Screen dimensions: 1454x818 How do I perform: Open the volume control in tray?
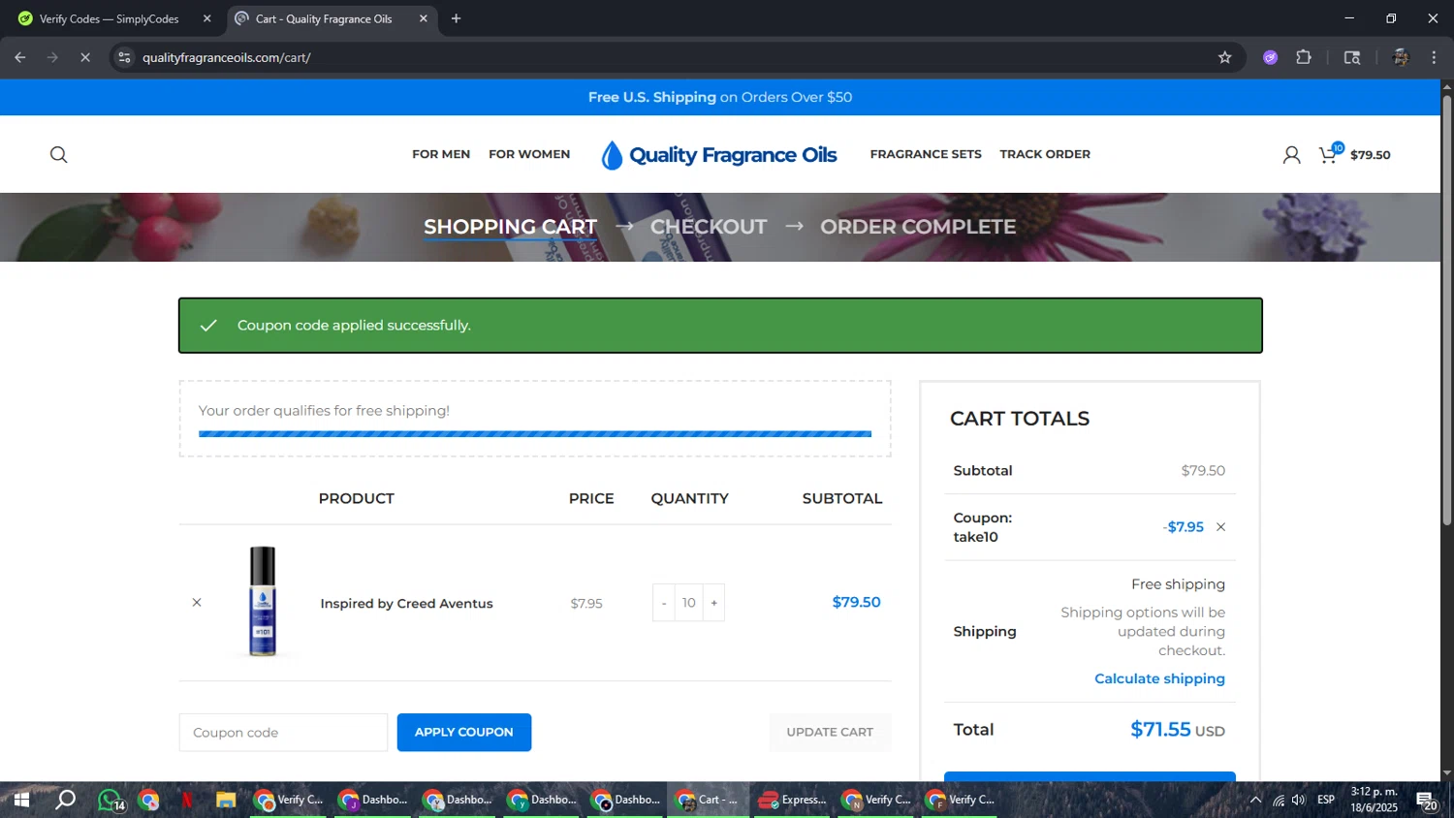tap(1299, 801)
